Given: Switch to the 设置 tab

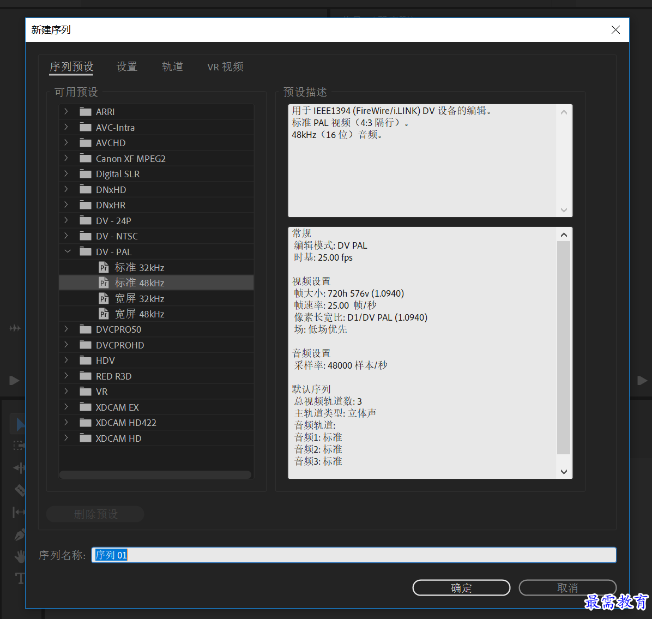Looking at the screenshot, I should coord(126,67).
